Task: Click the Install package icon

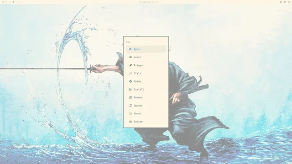Action: (x=130, y=89)
